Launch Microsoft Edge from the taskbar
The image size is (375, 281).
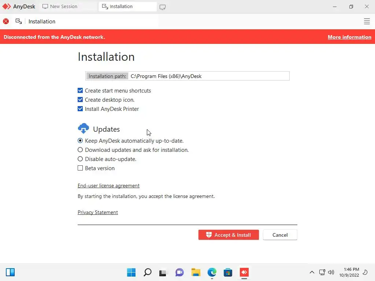[212, 272]
